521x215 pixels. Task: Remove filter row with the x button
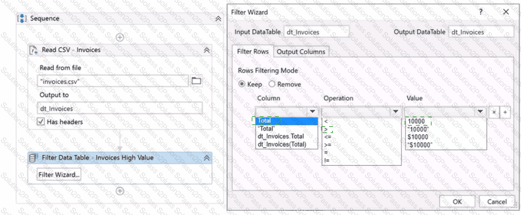[x=494, y=112]
